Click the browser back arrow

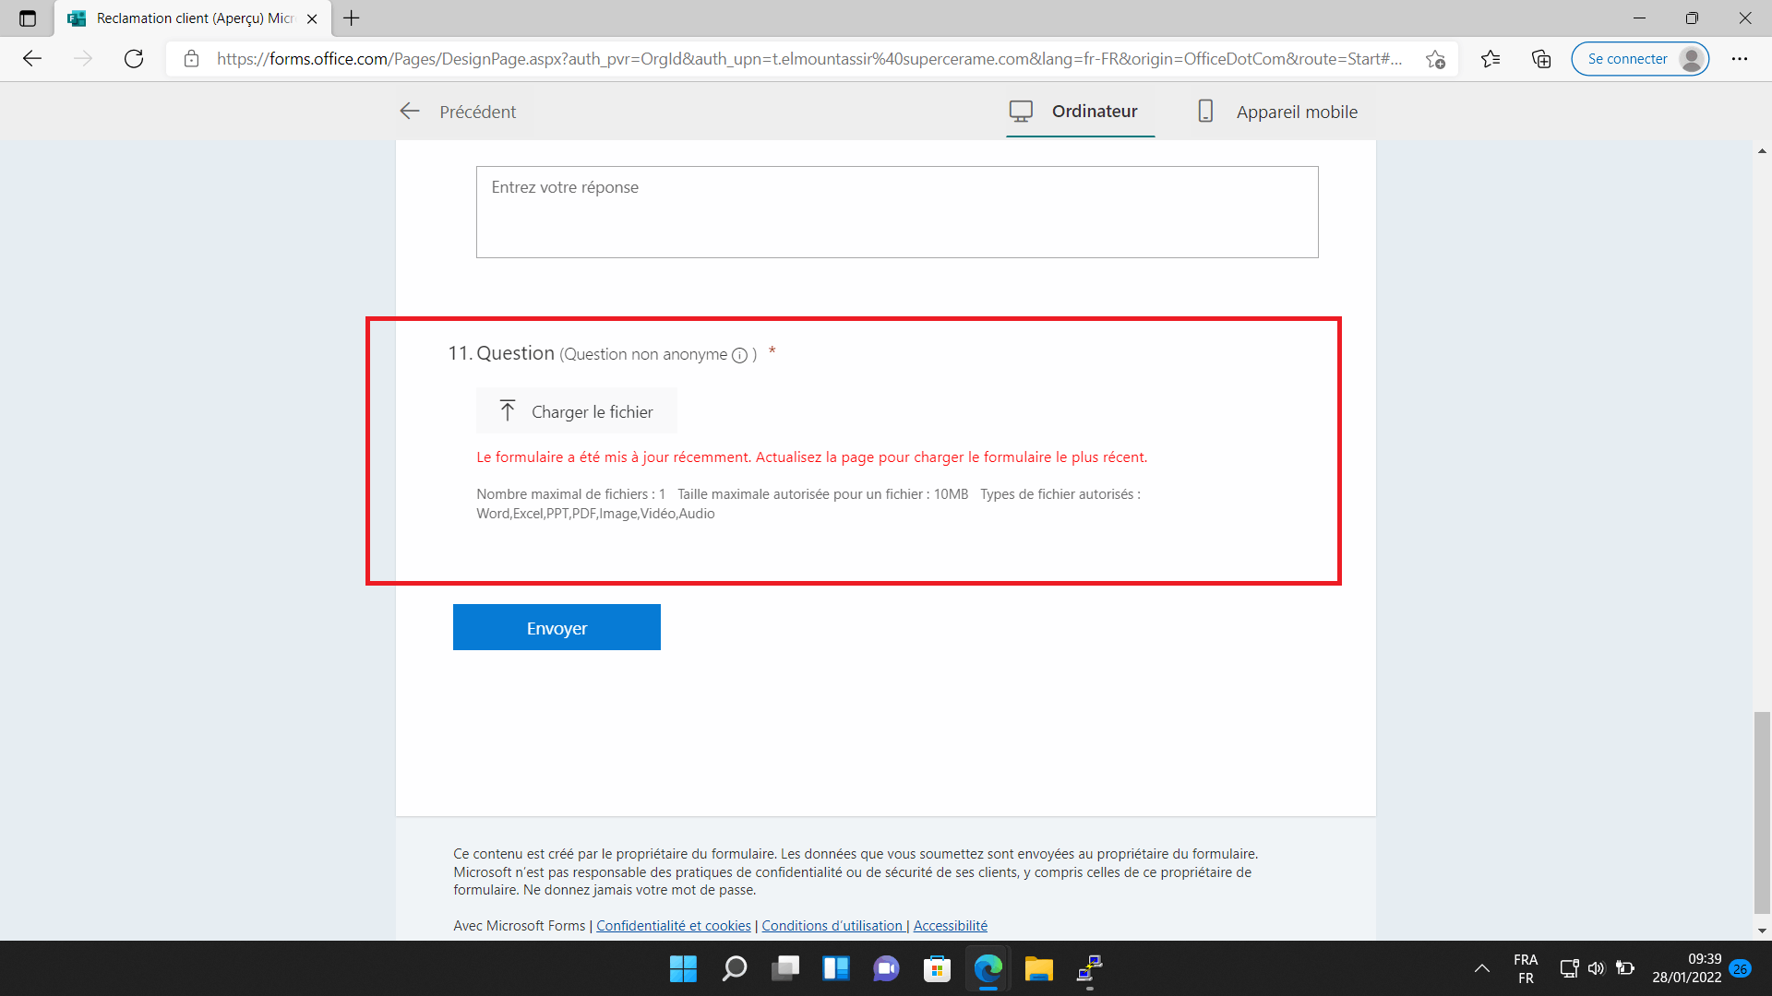(x=32, y=59)
